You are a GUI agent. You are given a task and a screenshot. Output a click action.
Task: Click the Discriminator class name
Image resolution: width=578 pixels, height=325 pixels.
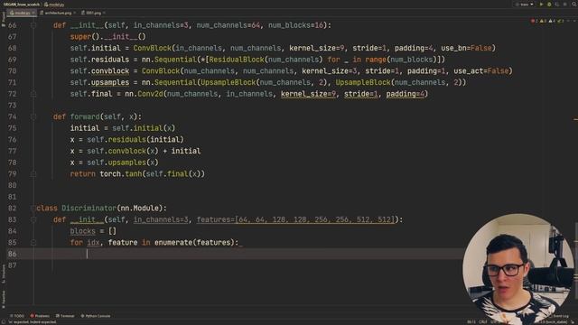(89, 209)
